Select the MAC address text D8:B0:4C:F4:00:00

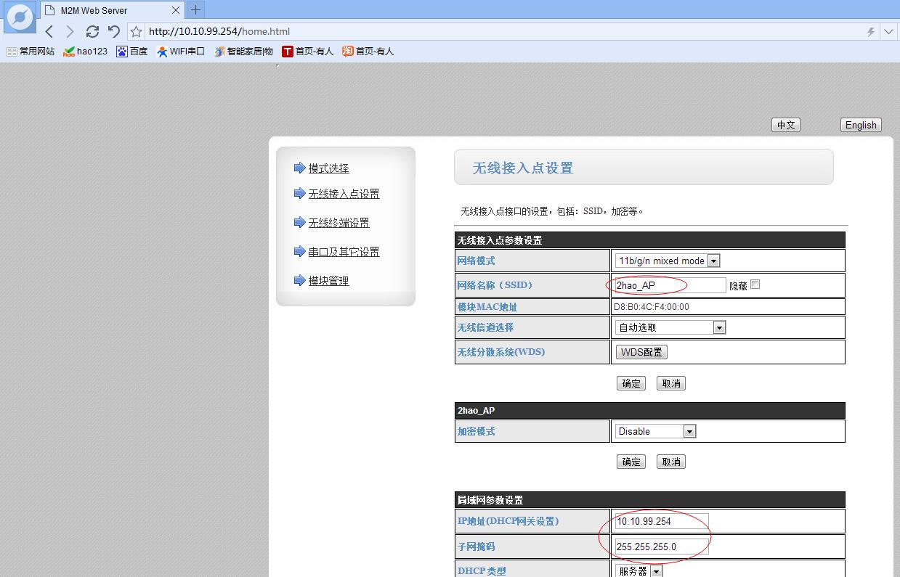coord(652,307)
